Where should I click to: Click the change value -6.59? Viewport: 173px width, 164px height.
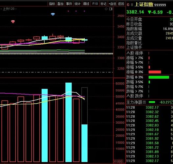coord(155,12)
